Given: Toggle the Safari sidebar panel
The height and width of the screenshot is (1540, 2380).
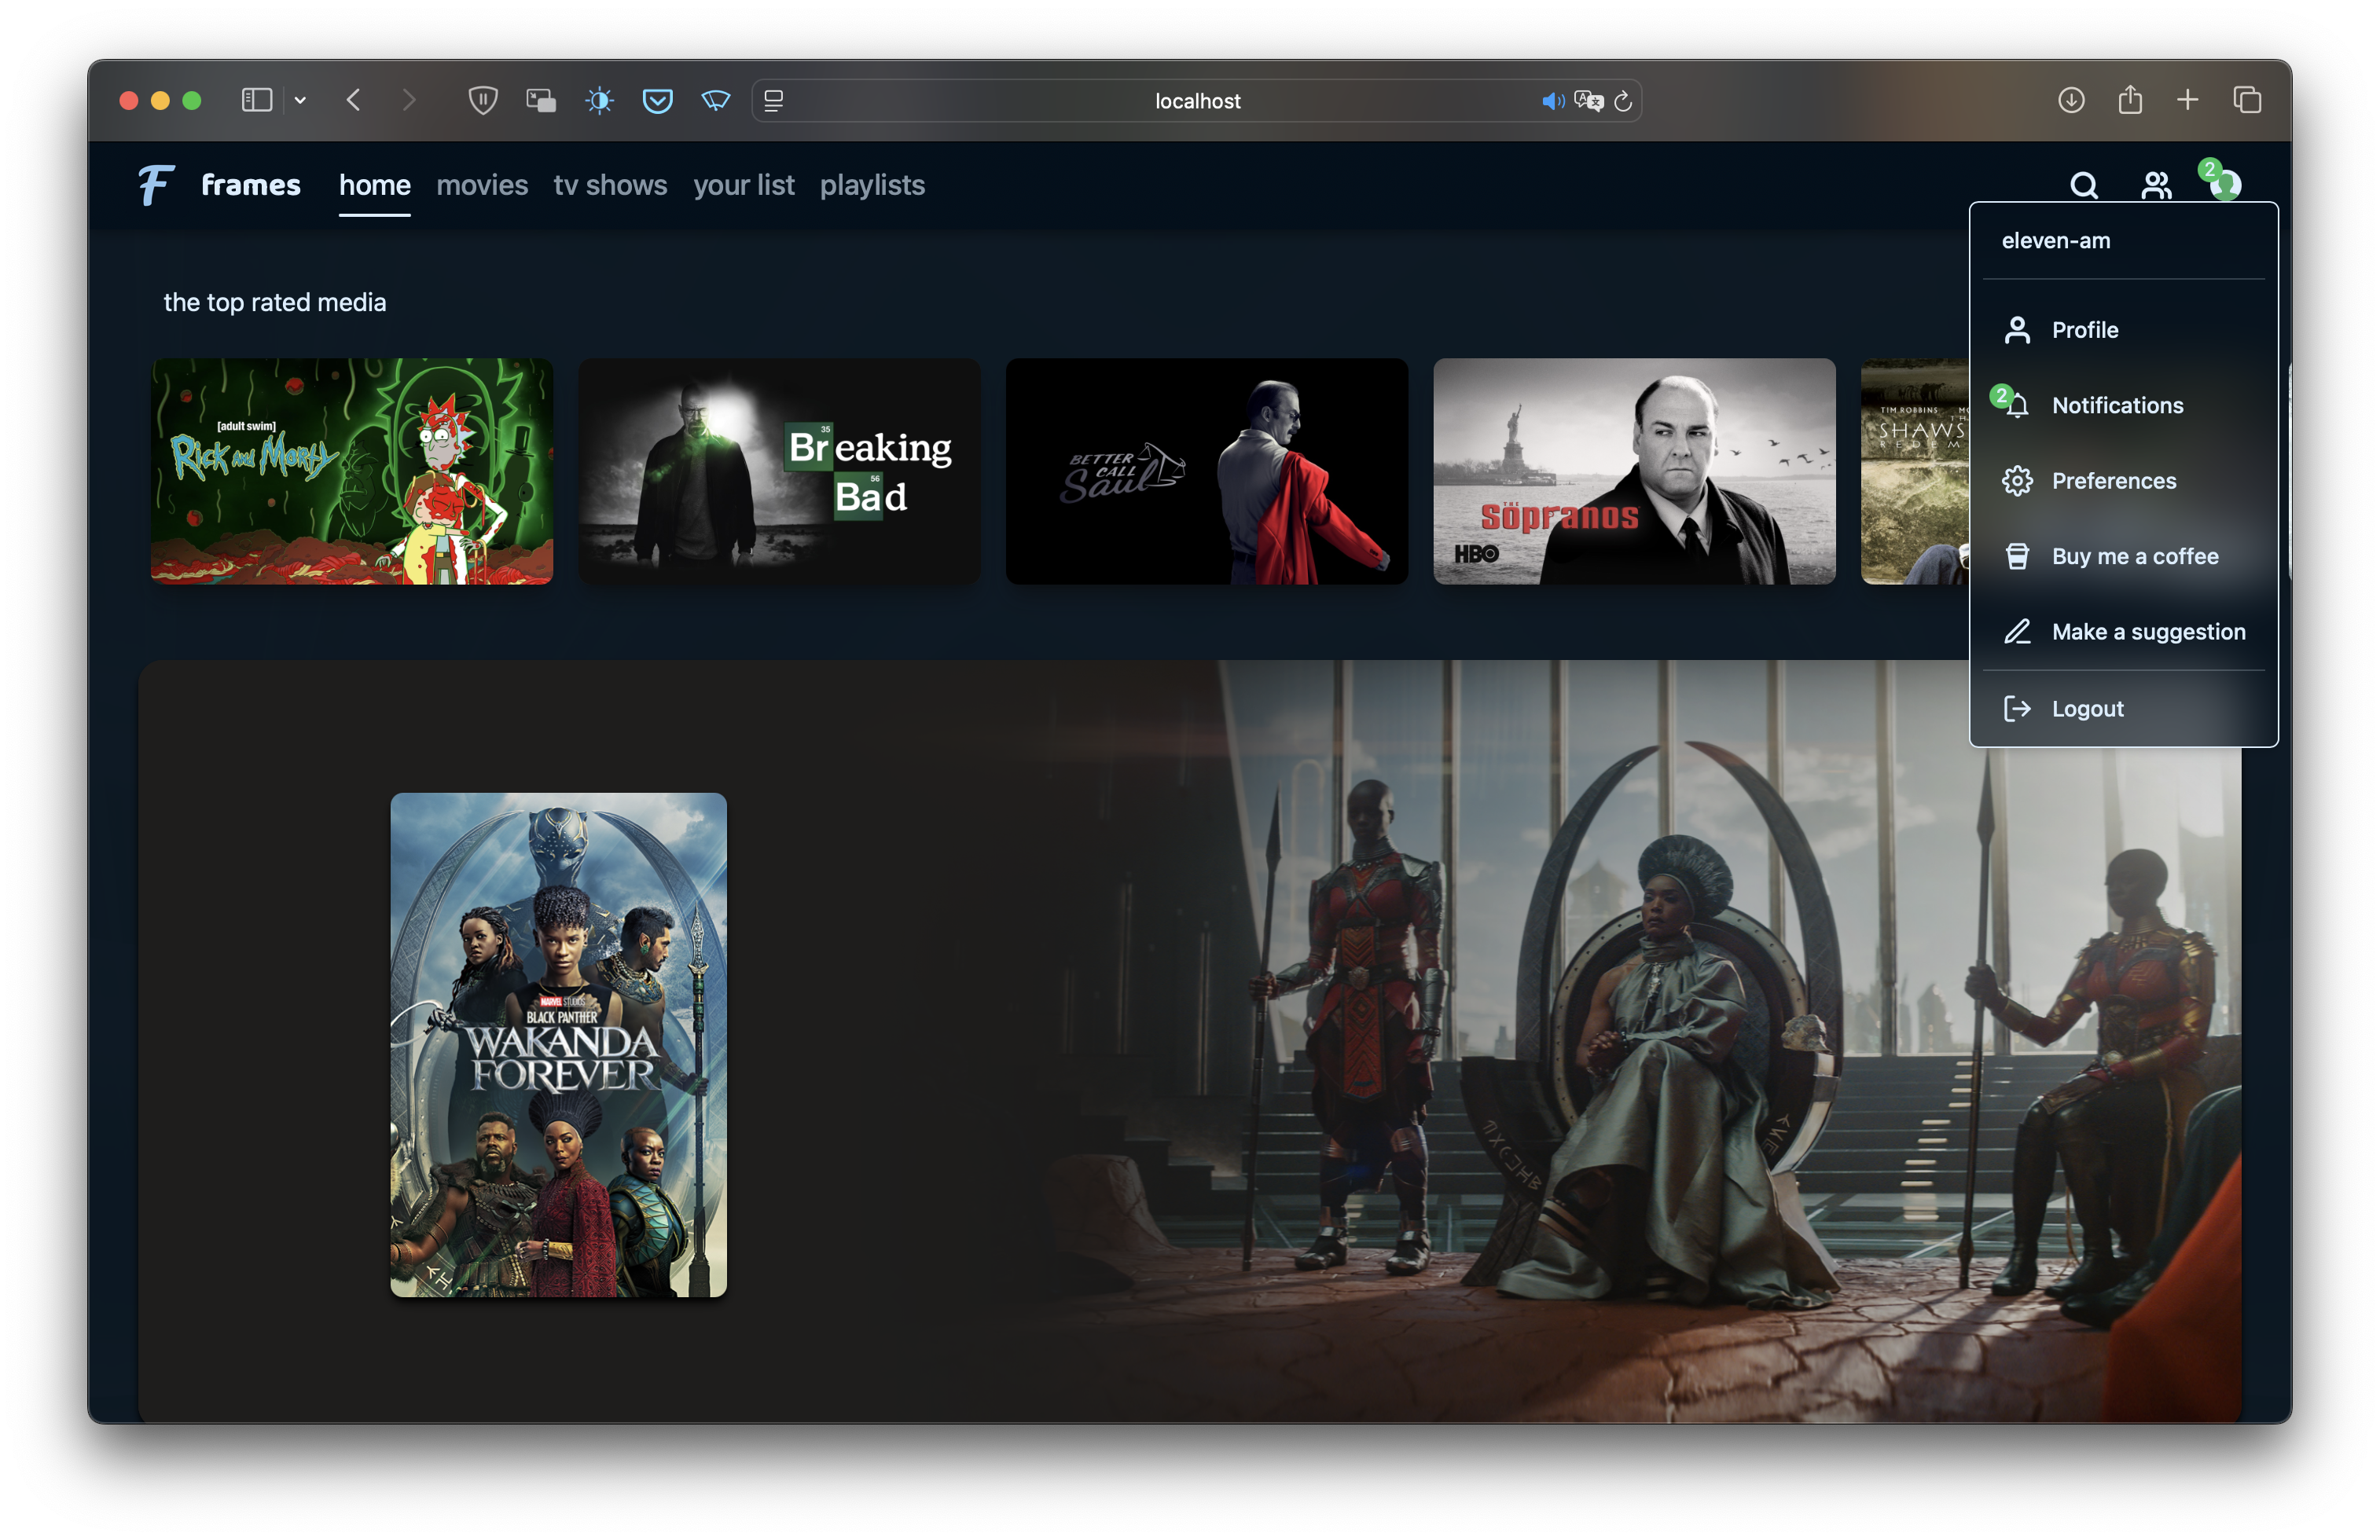Looking at the screenshot, I should click(257, 101).
